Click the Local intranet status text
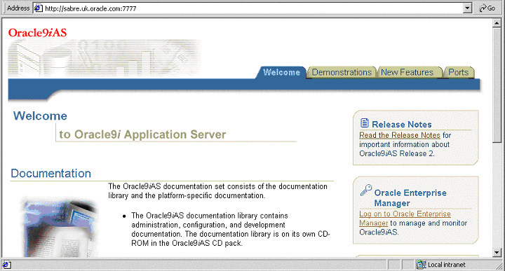 pyautogui.click(x=446, y=265)
